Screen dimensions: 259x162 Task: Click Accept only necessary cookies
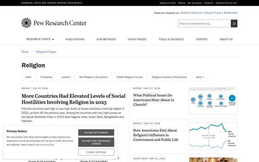point(96,142)
